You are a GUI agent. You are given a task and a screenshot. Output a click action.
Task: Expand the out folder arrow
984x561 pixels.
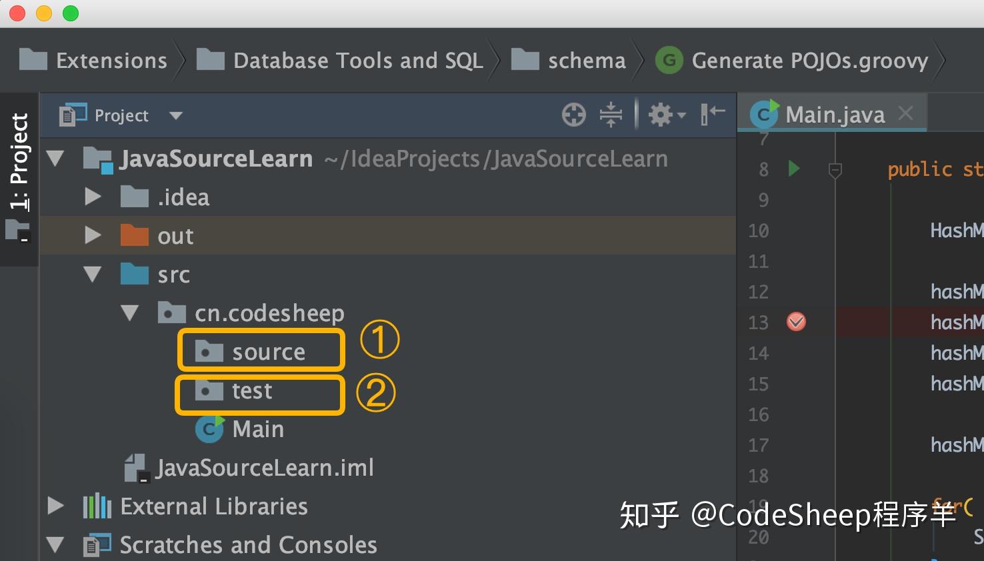[93, 236]
